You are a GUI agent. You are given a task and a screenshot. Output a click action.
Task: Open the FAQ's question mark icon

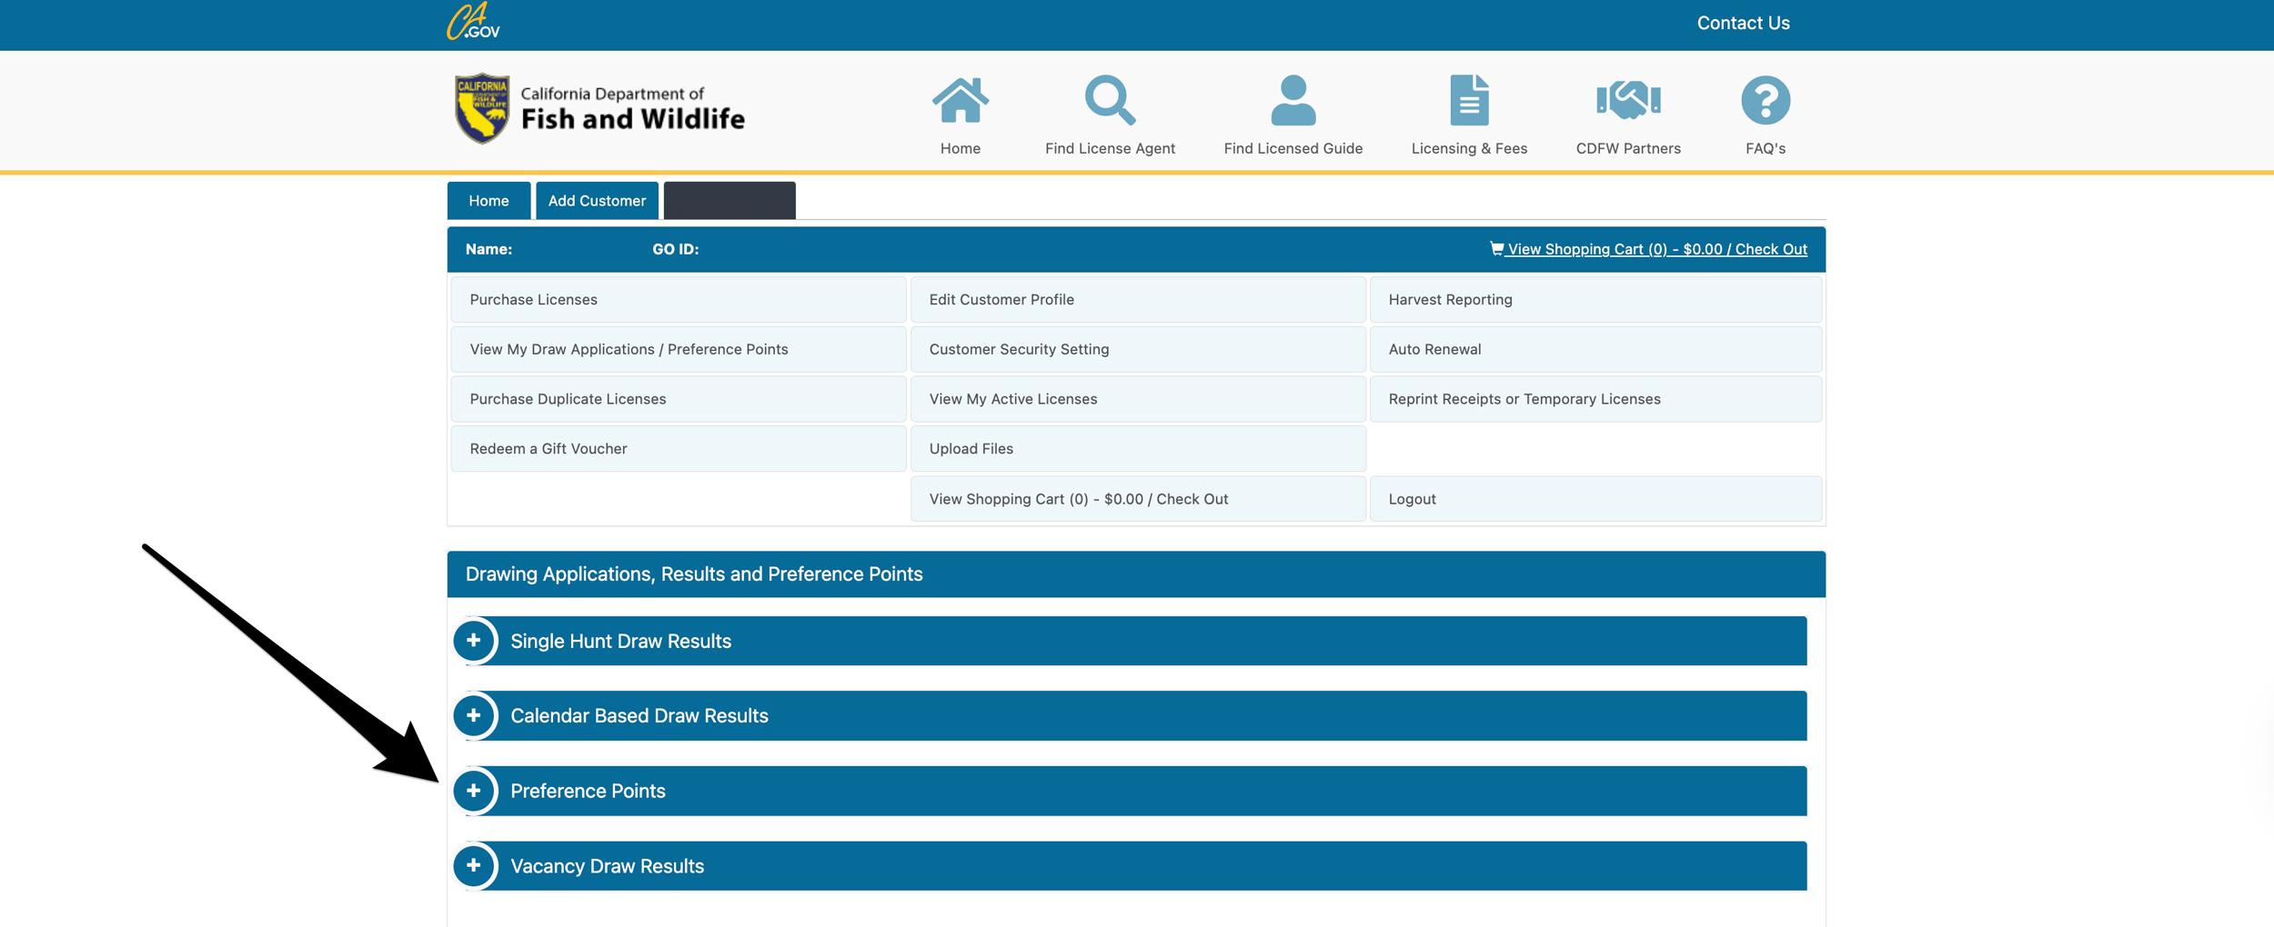[x=1765, y=101]
